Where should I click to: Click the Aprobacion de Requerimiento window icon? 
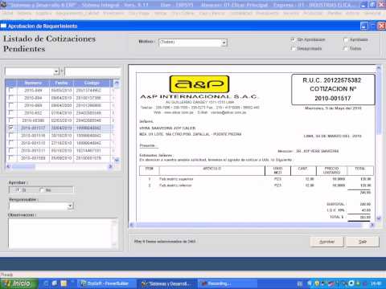[x=3, y=26]
